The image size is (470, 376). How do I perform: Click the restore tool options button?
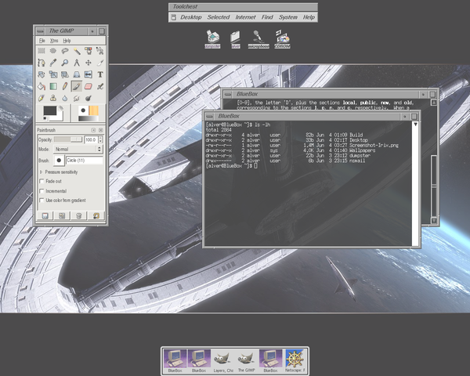tap(62, 215)
